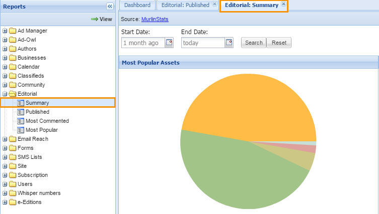The height and width of the screenshot is (214, 379).
Task: Expand the Community folder
Action: (5, 85)
